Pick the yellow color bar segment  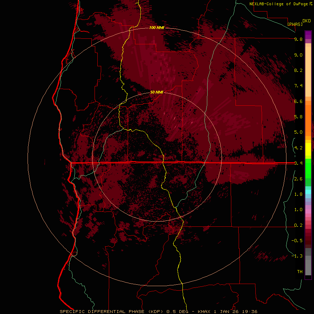coord(308,149)
